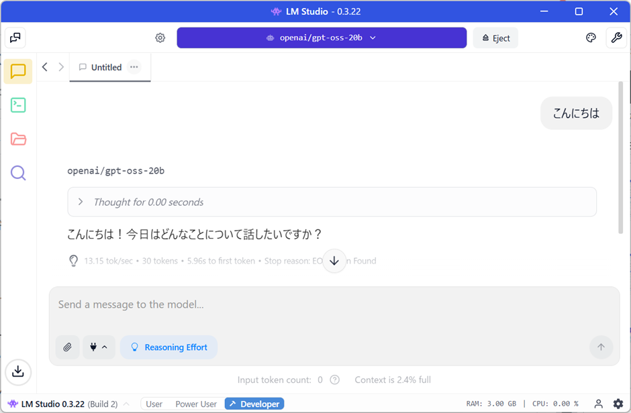Open the model selector openai/gpt-oss-20b dropdown

pos(322,38)
